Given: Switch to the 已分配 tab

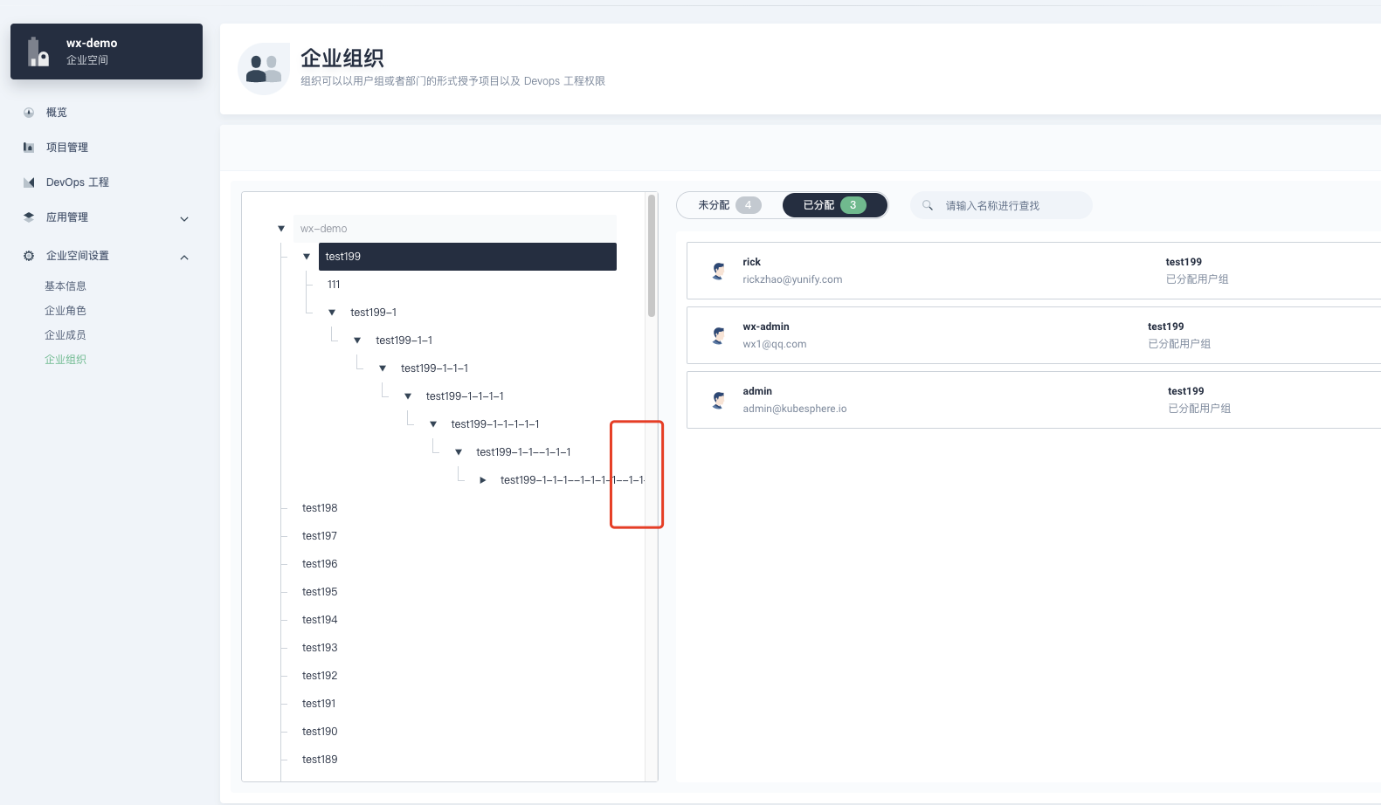Looking at the screenshot, I should point(834,205).
